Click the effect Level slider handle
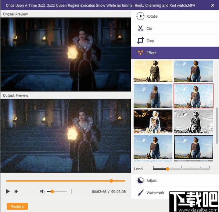The height and width of the screenshot is (212, 219). pyautogui.click(x=168, y=169)
